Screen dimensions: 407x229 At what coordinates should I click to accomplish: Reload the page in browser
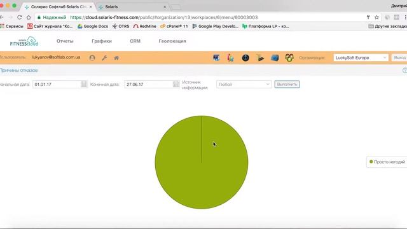(x=20, y=17)
